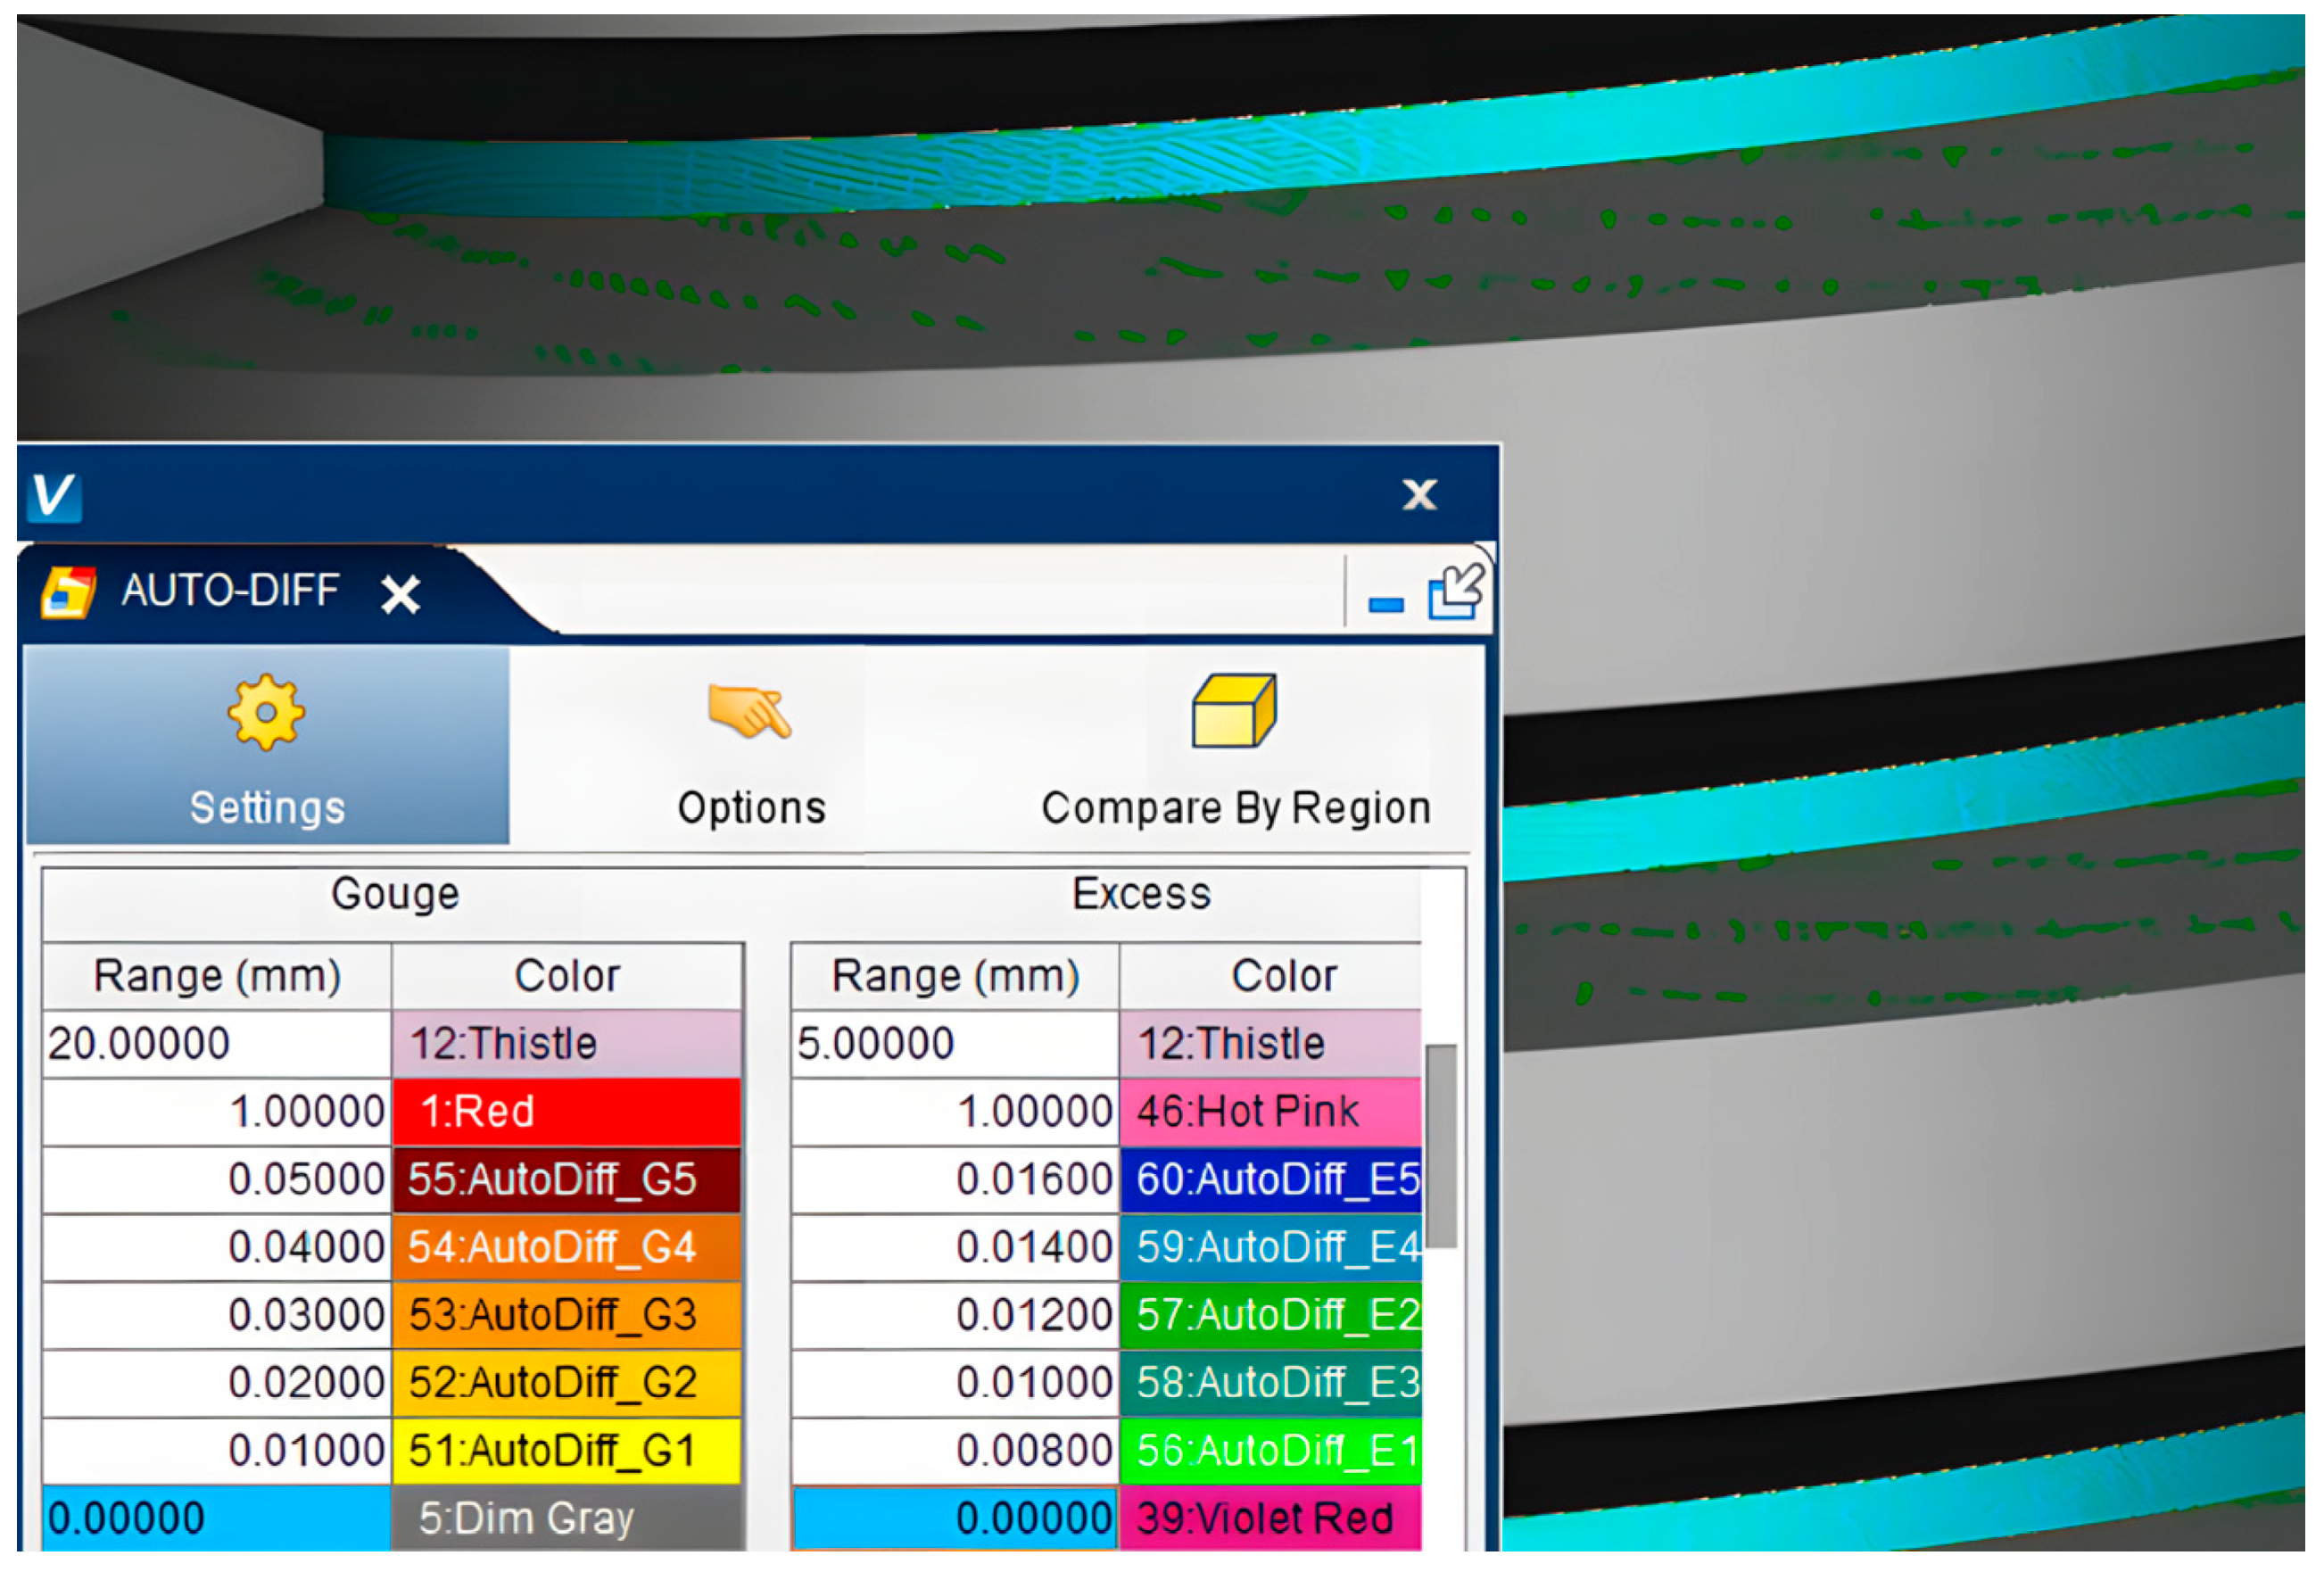Open the 39:Violet Red color dropdown

pyautogui.click(x=1269, y=1518)
